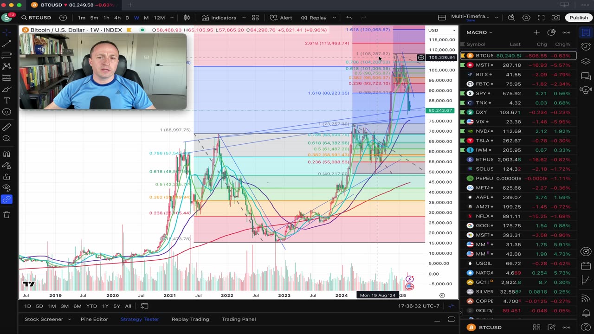Select the crosshair cursor tool
The width and height of the screenshot is (594, 334).
pos(6,32)
